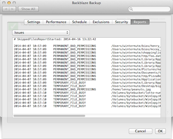
Task: Click the /Users/wintermute/Application path entry
Action: tap(136, 79)
